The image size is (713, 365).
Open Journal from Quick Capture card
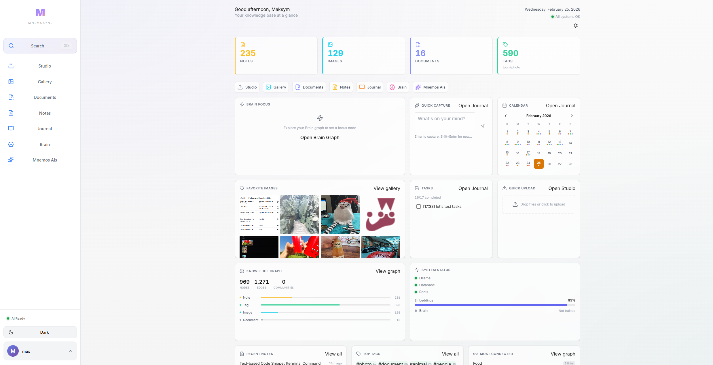pyautogui.click(x=473, y=106)
